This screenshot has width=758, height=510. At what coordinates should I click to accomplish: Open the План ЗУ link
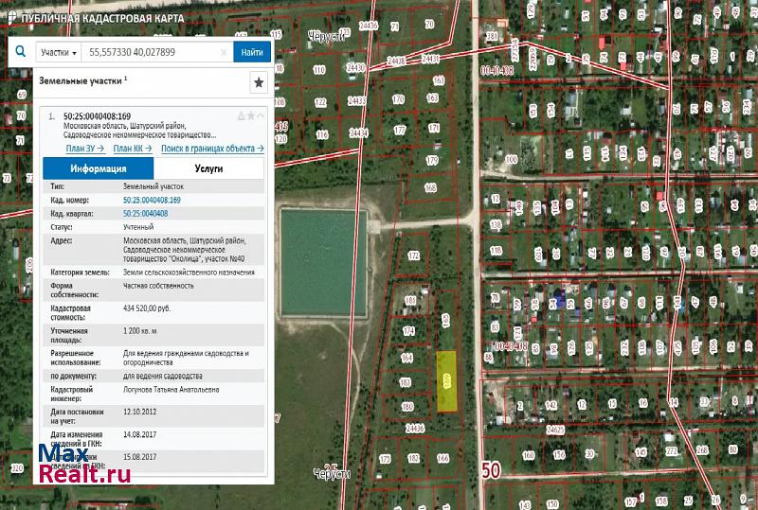click(84, 149)
